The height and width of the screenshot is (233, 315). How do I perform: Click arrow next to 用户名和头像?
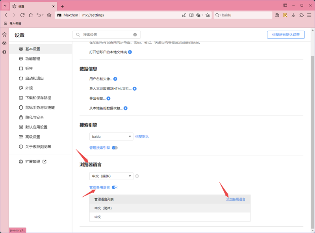pos(115,79)
